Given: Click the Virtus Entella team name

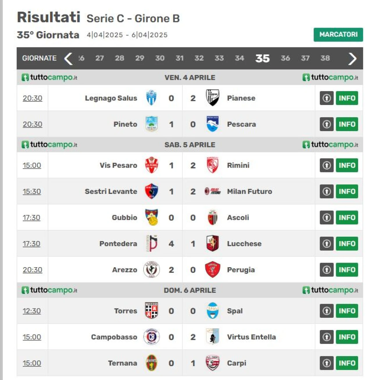Looking at the screenshot, I should (x=251, y=337).
